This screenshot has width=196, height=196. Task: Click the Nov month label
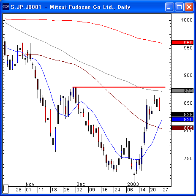[30, 184]
